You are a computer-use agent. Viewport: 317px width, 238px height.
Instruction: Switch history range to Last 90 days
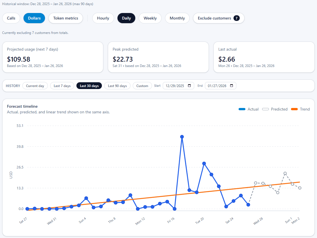pyautogui.click(x=117, y=86)
